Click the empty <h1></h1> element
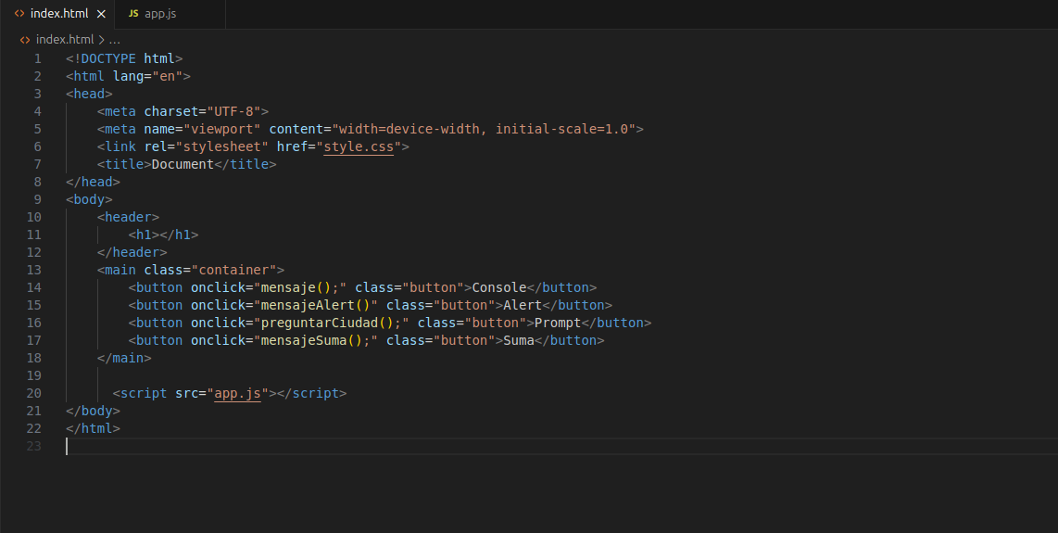Screen dimensions: 1058x533 [163, 235]
